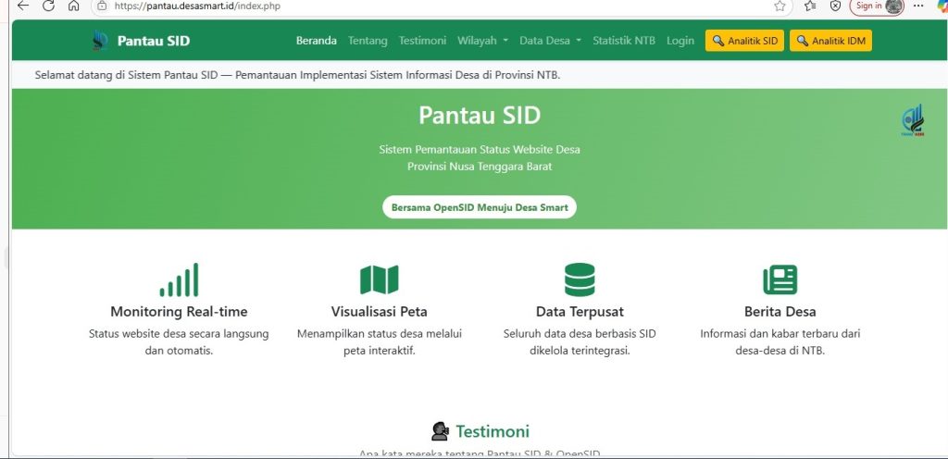Sign in to the browser profile
The height and width of the screenshot is (459, 948).
point(877,6)
